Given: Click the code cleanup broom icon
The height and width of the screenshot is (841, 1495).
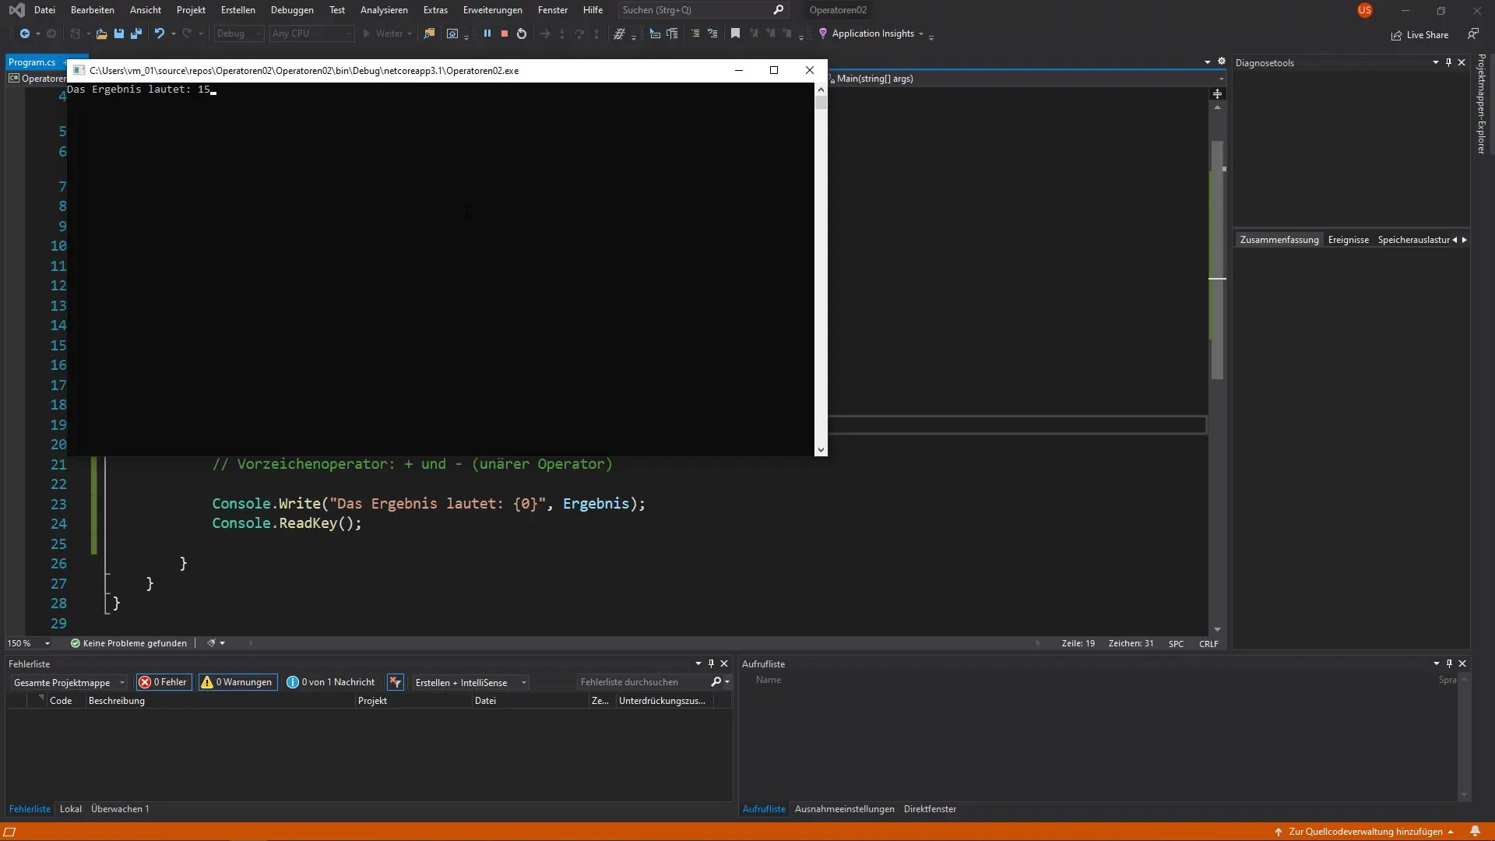Looking at the screenshot, I should coord(210,643).
